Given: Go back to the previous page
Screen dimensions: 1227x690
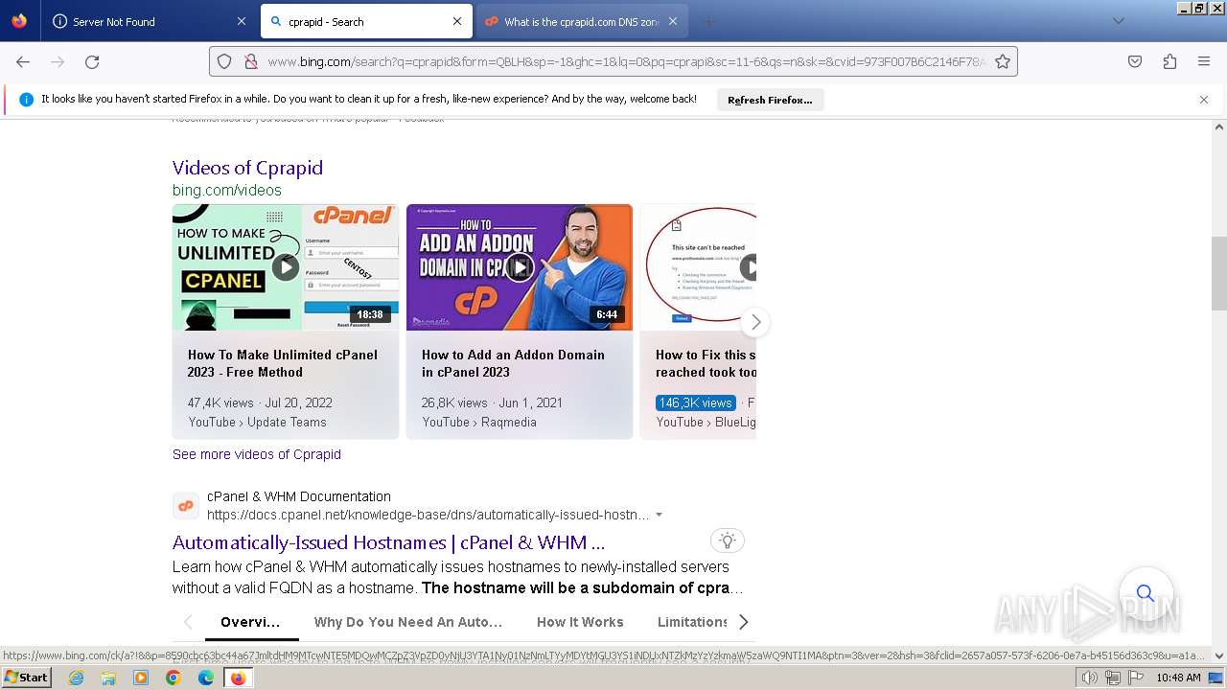Looking at the screenshot, I should click(23, 61).
